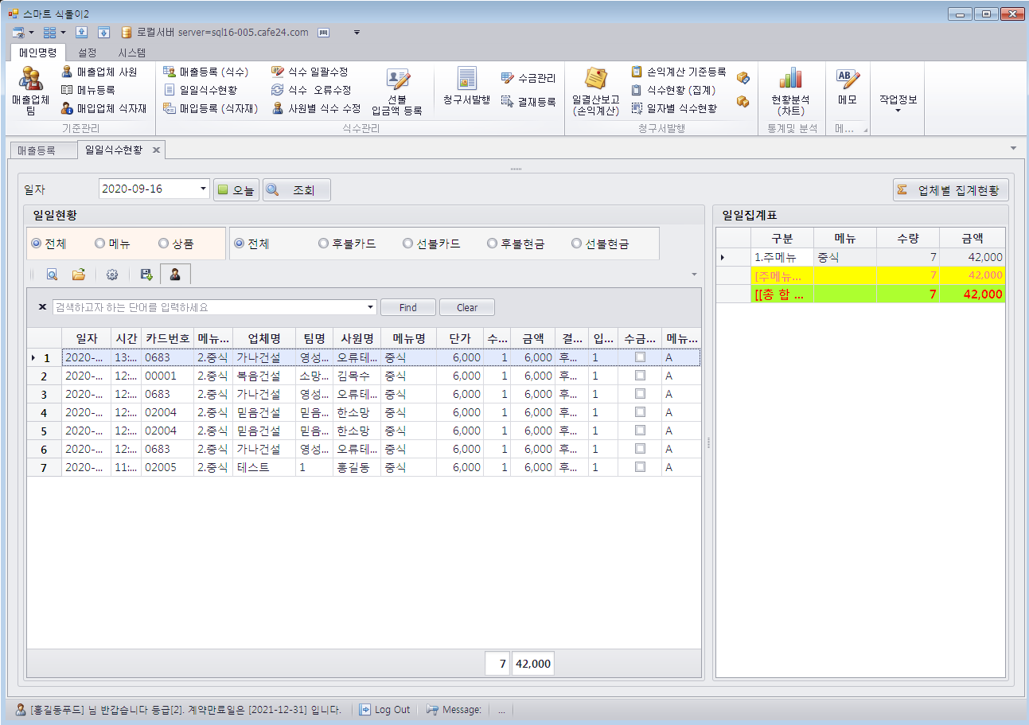Click the open folder icon in the grid toolbar

[x=79, y=275]
